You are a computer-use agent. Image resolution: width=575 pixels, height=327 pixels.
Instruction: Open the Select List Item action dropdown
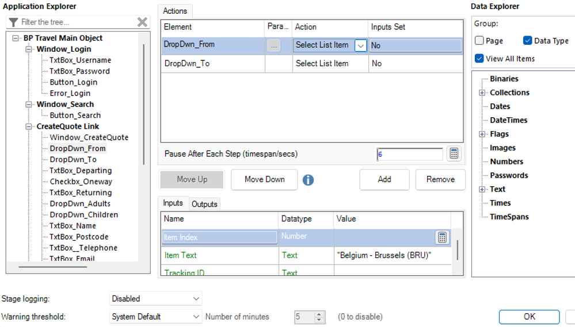coord(360,45)
